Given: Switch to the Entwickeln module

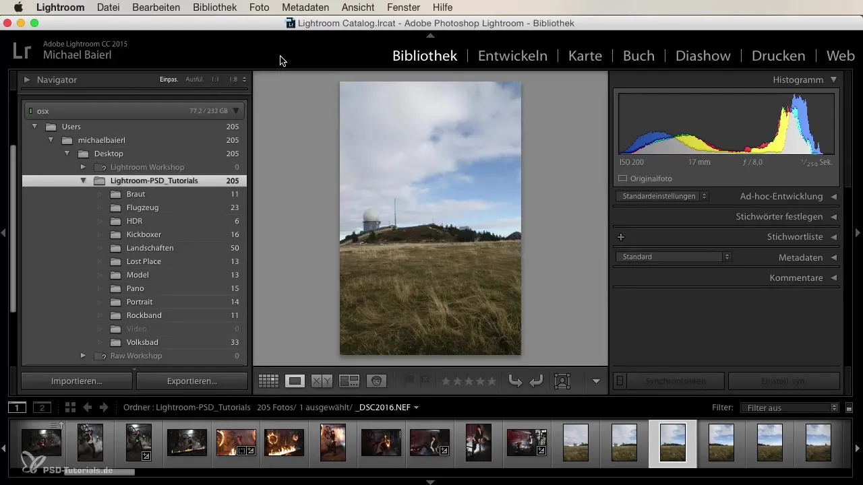Looking at the screenshot, I should point(512,56).
